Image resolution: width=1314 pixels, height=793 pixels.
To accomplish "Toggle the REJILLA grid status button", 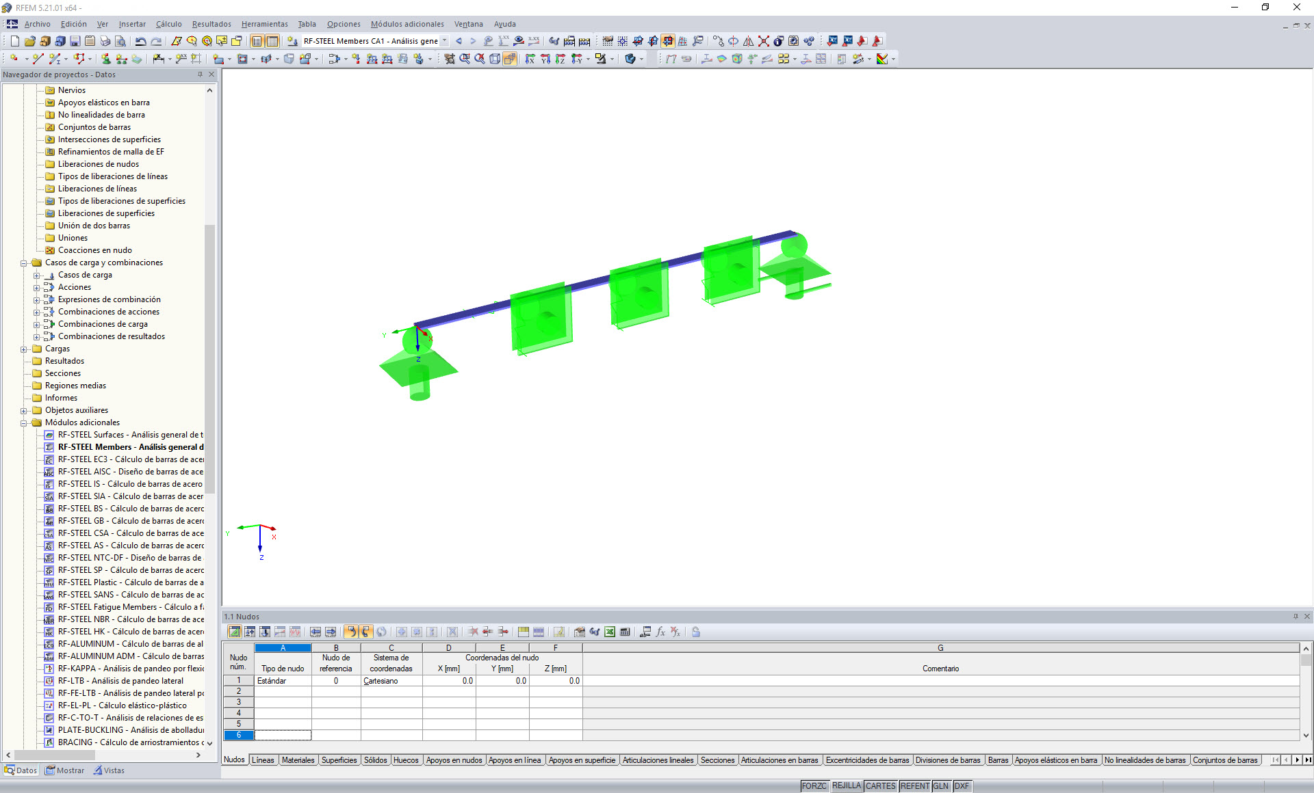I will (x=846, y=786).
